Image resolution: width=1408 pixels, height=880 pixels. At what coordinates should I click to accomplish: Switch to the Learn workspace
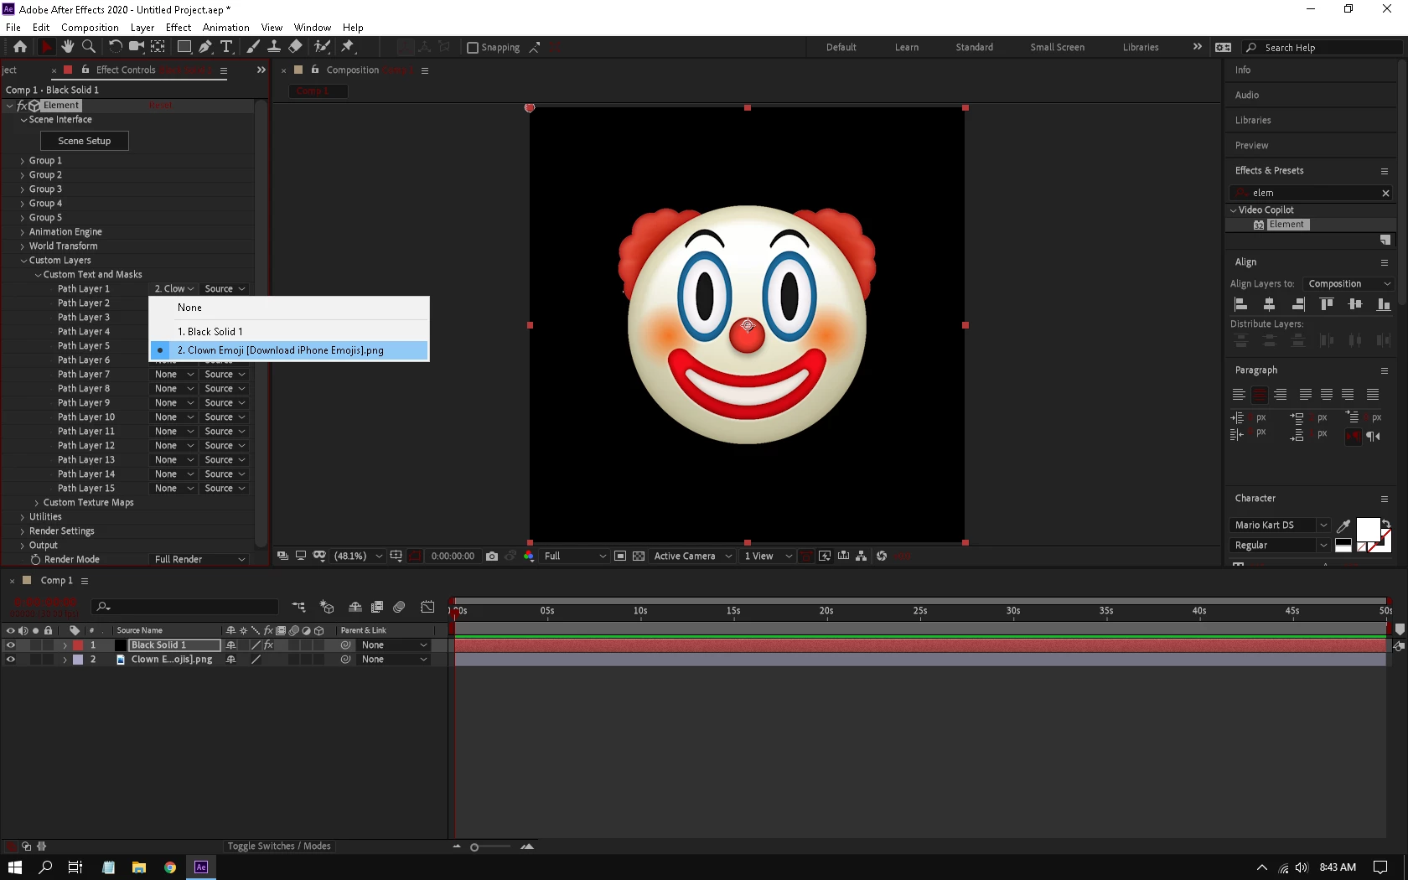click(907, 48)
